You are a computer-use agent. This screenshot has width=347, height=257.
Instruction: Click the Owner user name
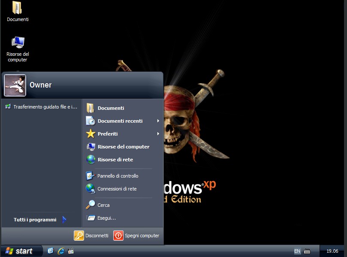coord(40,85)
